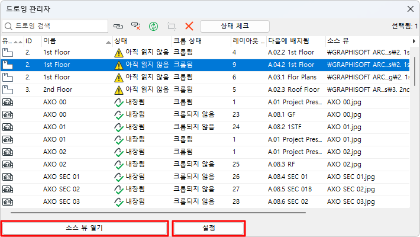Sort by the 레이아웃 column header
Image resolution: width=420 pixels, height=237 pixels.
pos(248,41)
